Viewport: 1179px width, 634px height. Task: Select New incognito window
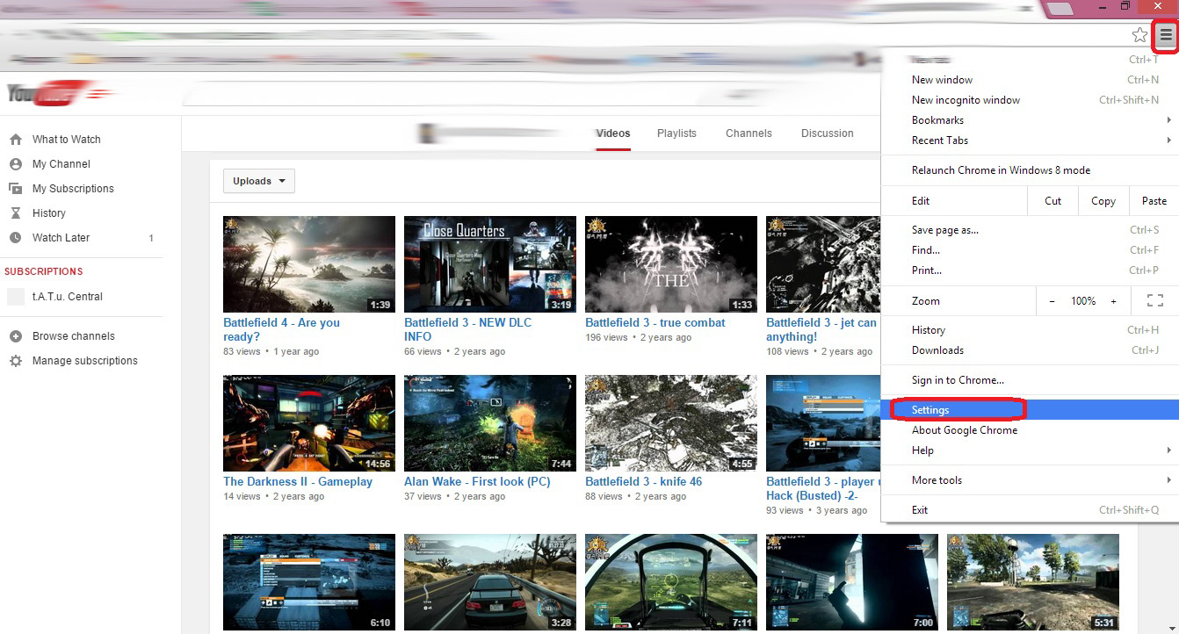click(1029, 100)
